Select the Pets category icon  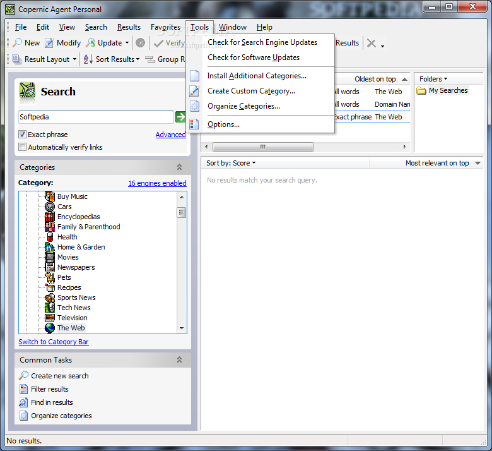pos(50,277)
